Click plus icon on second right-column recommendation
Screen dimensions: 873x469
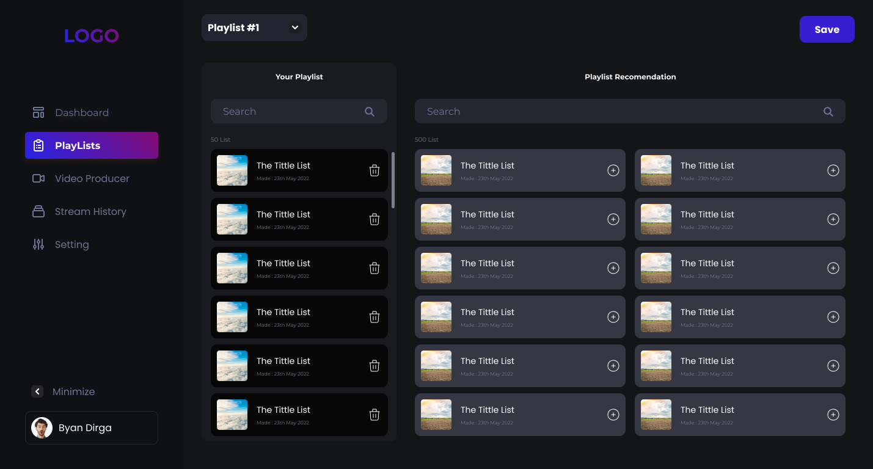point(833,219)
